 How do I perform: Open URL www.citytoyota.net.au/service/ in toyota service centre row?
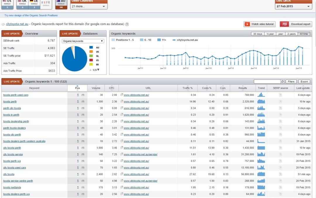pyautogui.click(x=140, y=181)
